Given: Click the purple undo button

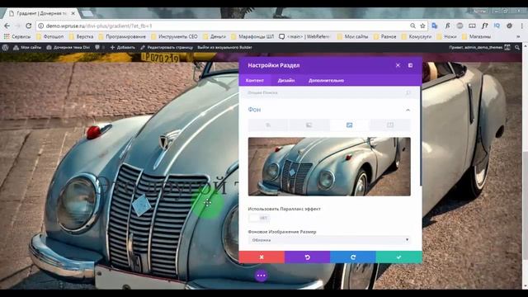Looking at the screenshot, I should [x=307, y=257].
